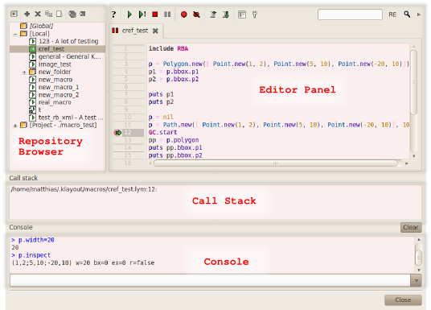Click the Run macro play icon
The image size is (431, 310).
click(x=129, y=14)
